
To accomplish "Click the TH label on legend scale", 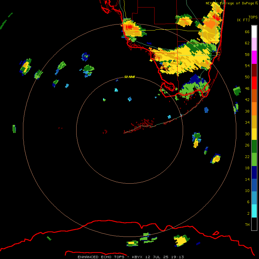I will [247, 225].
